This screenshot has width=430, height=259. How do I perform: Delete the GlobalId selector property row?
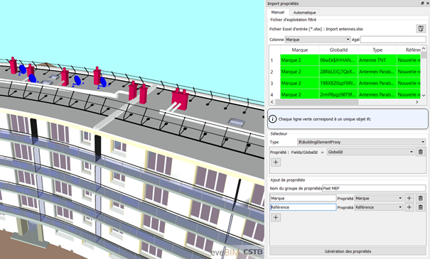(x=420, y=152)
